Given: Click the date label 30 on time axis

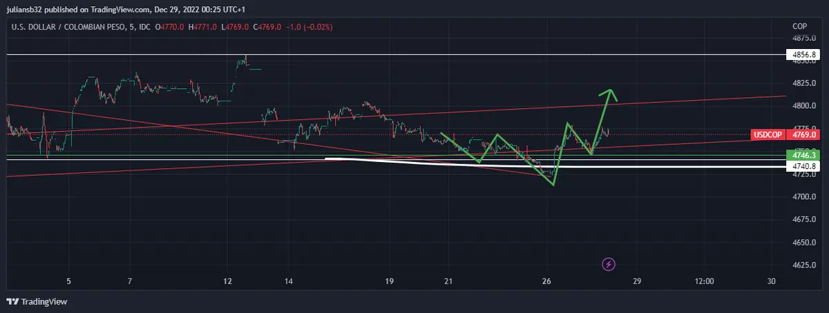Looking at the screenshot, I should click(x=772, y=281).
